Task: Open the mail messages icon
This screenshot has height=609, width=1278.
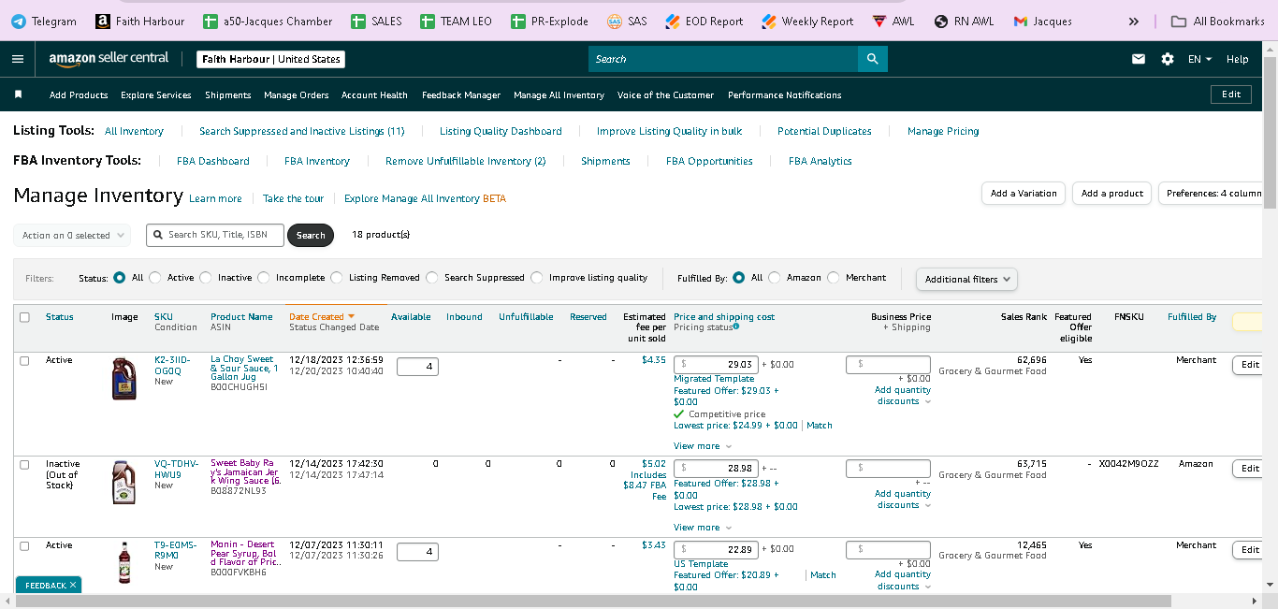Action: coord(1139,59)
